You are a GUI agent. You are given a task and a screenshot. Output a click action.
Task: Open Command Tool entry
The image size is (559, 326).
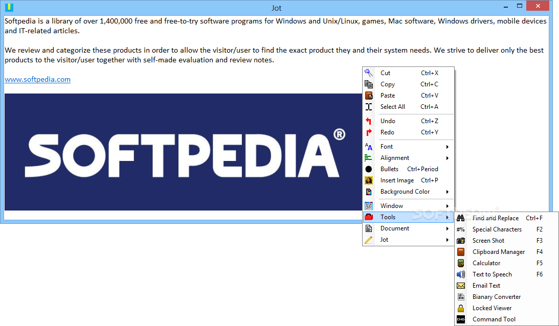pyautogui.click(x=506, y=319)
